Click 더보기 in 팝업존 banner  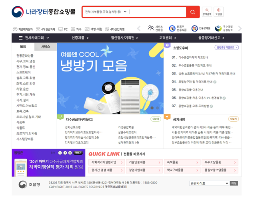[x=78, y=153]
